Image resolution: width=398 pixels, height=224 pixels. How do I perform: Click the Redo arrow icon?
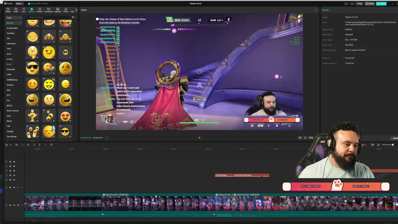(22, 145)
